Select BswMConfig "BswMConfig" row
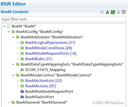This screenshot has width=128, height=107. coord(40,32)
